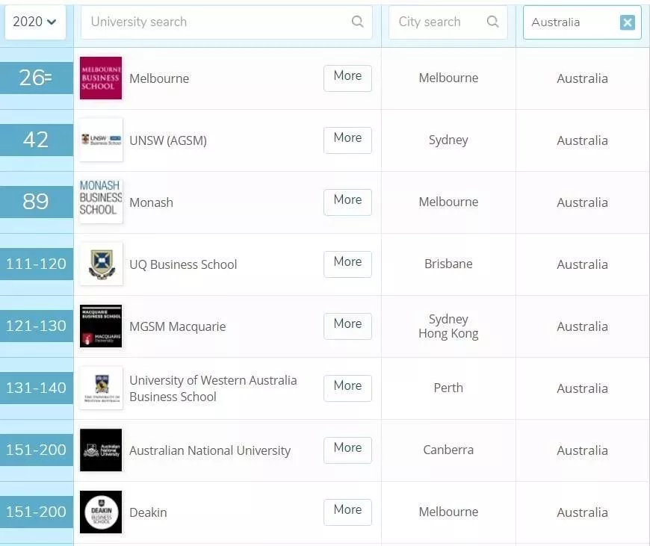Image resolution: width=650 pixels, height=546 pixels.
Task: Open the UQ Business School link
Action: tap(183, 264)
